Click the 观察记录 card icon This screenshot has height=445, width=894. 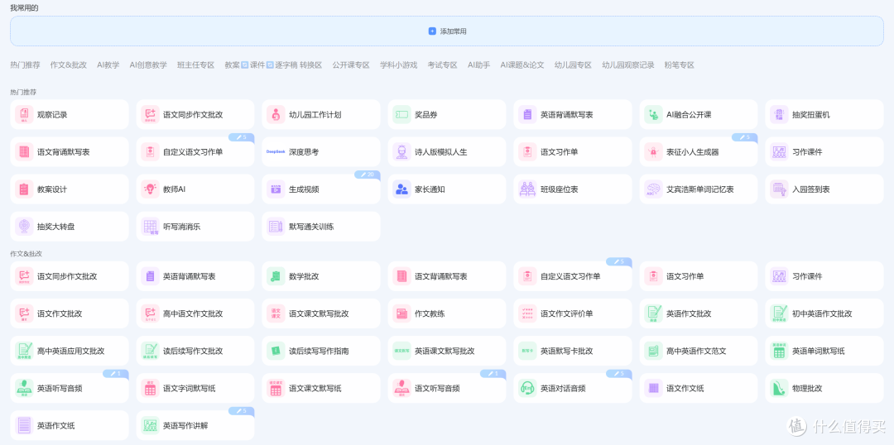(25, 114)
